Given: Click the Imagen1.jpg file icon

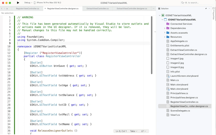Looking at the screenshot, I should pyautogui.click(x=168, y=58).
